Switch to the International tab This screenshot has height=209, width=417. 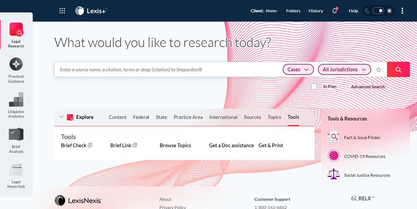[x=223, y=117]
